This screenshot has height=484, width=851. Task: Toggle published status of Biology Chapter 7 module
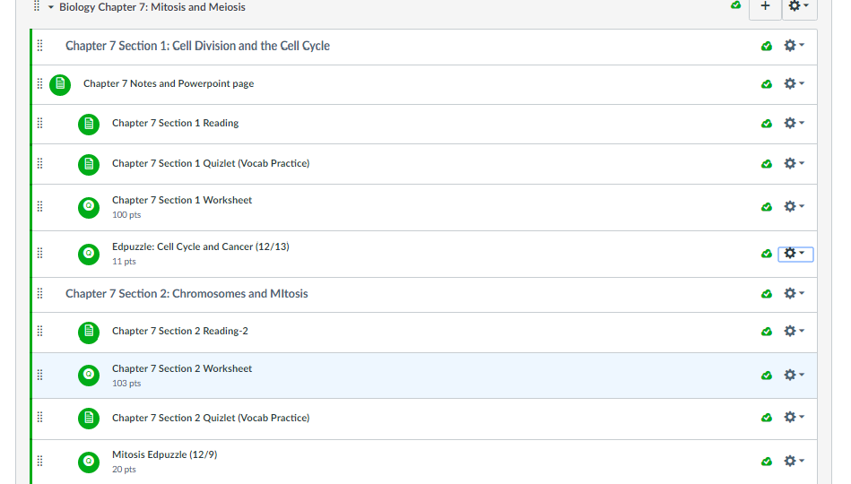click(x=736, y=5)
